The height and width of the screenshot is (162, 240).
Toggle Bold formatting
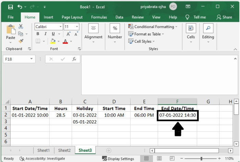38,34
